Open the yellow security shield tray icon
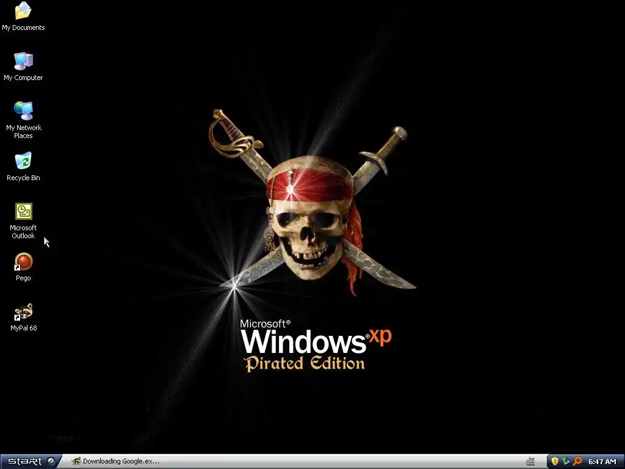The height and width of the screenshot is (469, 625). click(555, 462)
